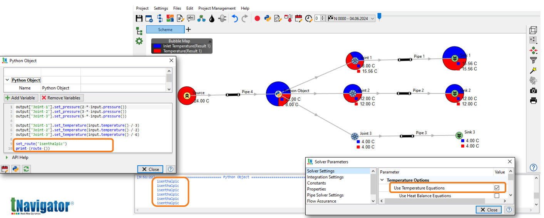Click the red record circle icon

(x=257, y=18)
